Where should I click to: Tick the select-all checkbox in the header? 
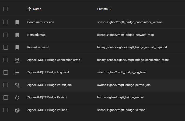pyautogui.click(x=6, y=9)
